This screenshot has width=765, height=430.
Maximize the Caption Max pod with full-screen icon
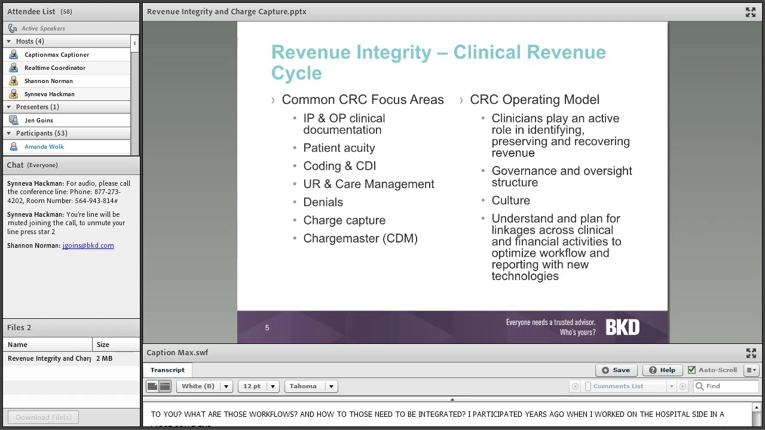tap(751, 353)
